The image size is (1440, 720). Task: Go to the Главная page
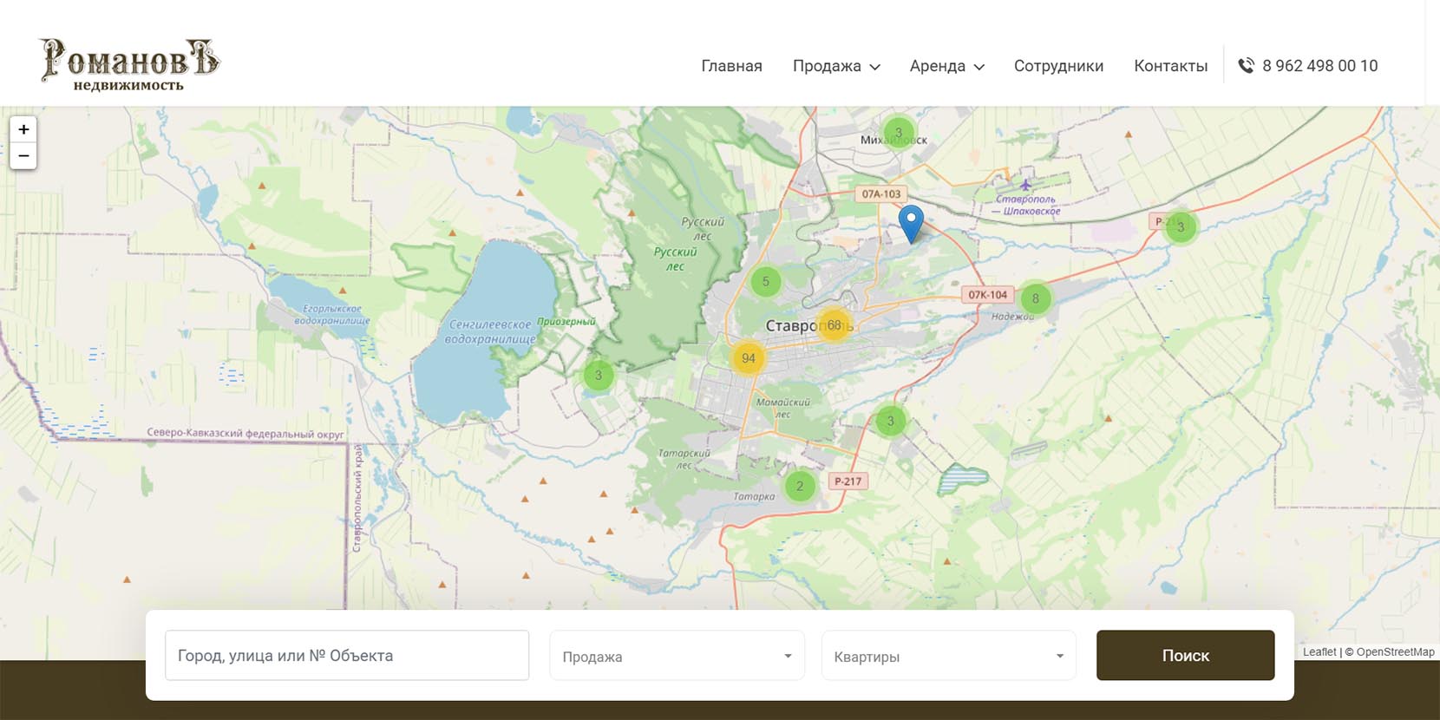coord(731,66)
